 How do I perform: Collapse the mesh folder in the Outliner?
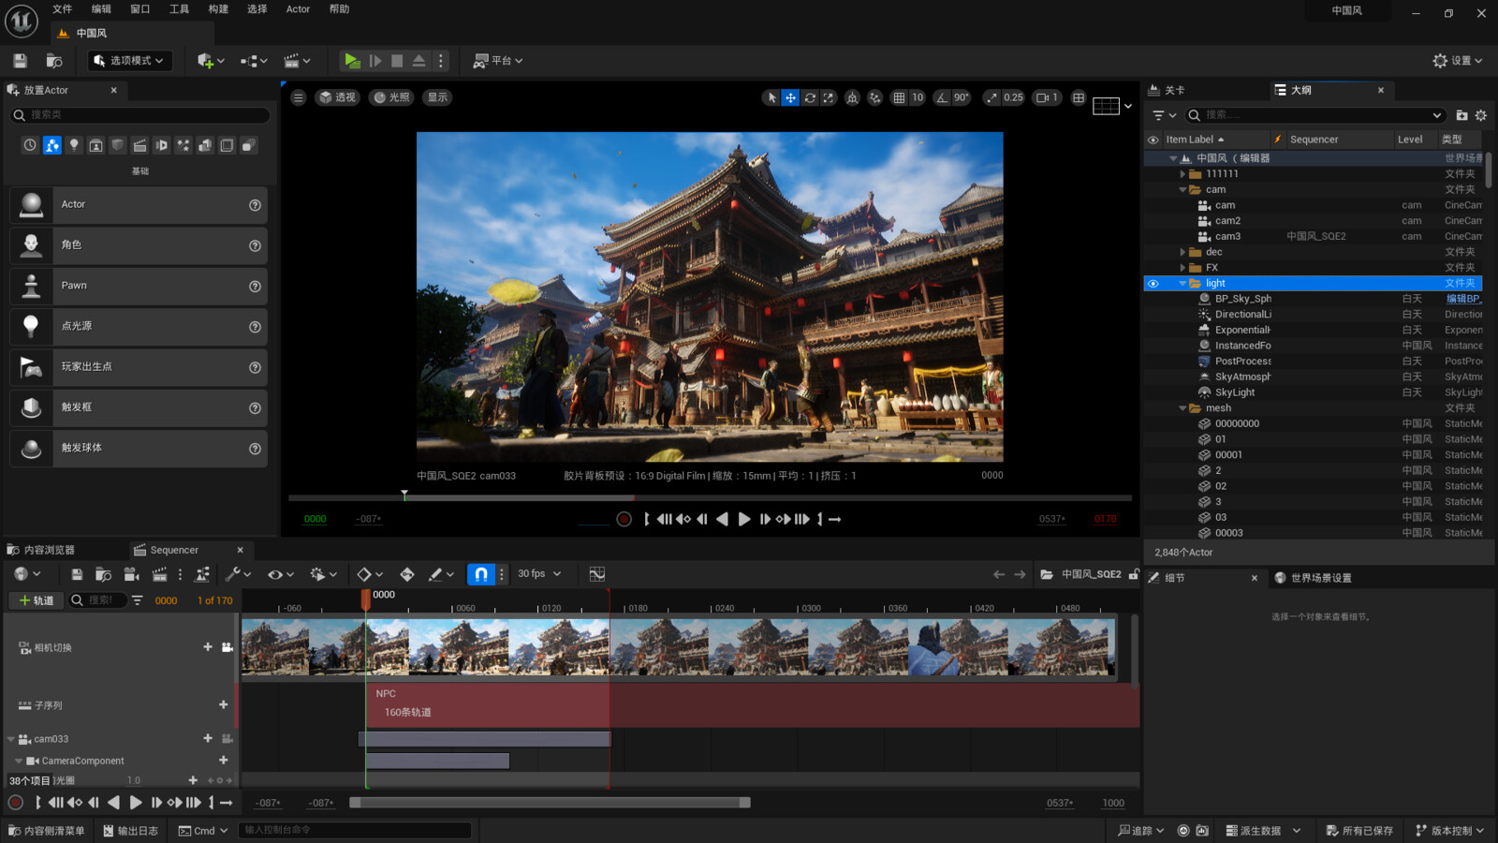1182,408
